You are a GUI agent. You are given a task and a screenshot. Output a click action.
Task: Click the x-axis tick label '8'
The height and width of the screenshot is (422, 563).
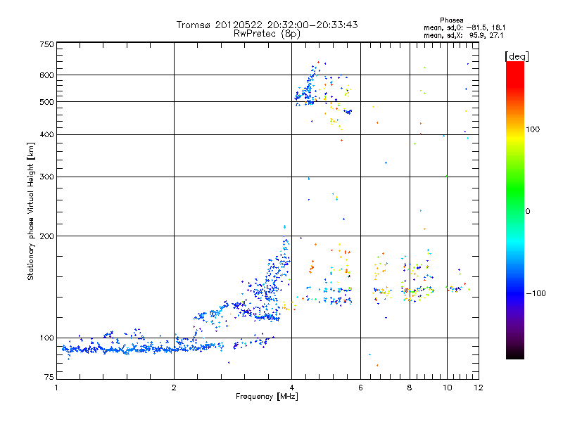(x=410, y=388)
